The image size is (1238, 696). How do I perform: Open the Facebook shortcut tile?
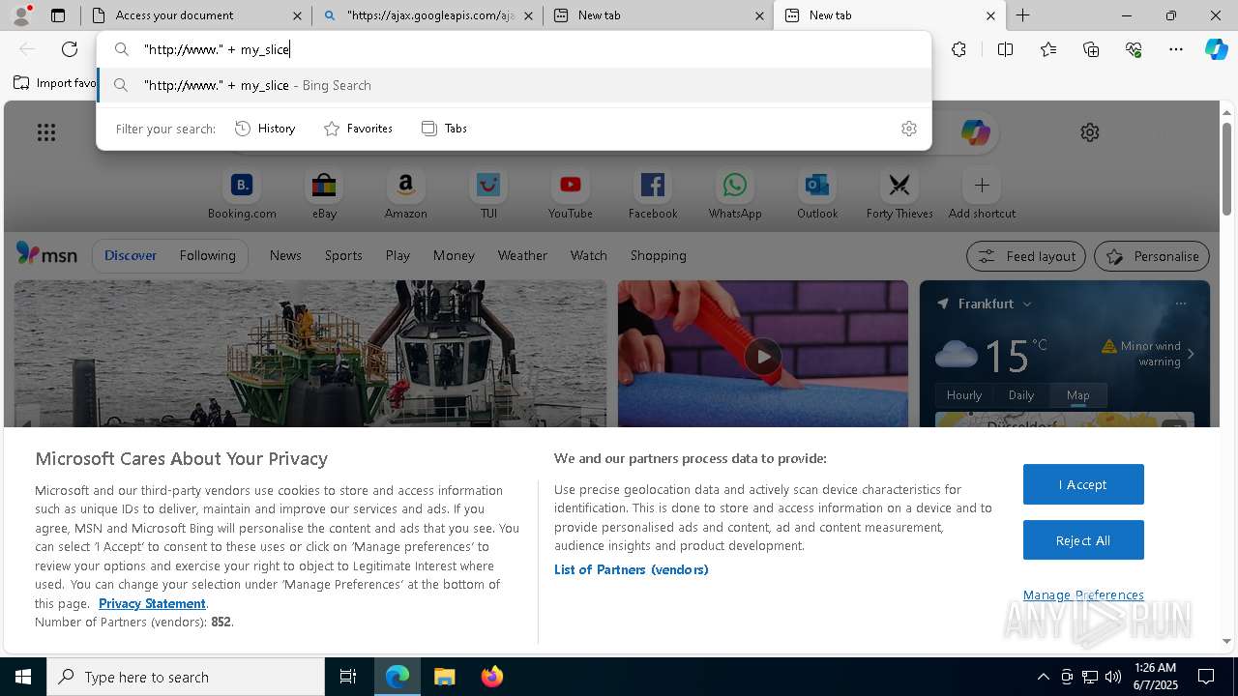[x=653, y=193]
